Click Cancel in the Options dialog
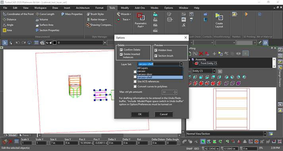Image resolution: width=283 pixels, height=151 pixels. pos(163,114)
